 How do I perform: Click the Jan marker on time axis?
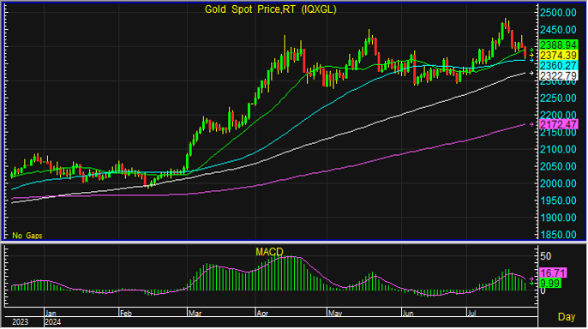[51, 314]
